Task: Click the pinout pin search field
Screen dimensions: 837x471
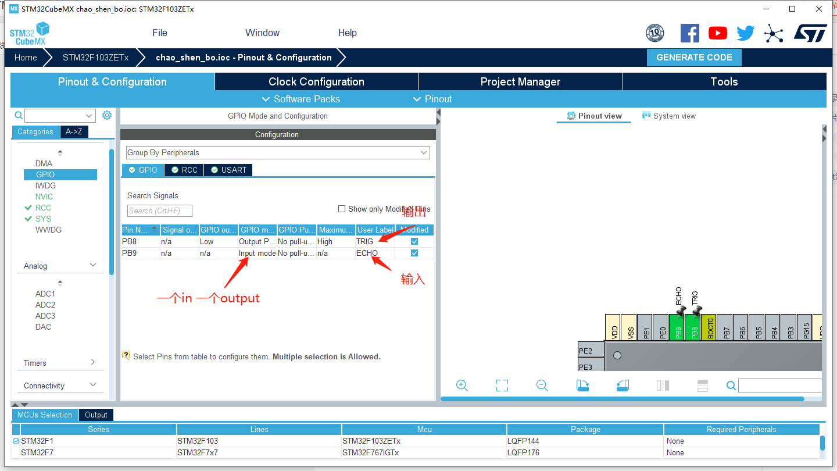Action: pyautogui.click(x=780, y=386)
